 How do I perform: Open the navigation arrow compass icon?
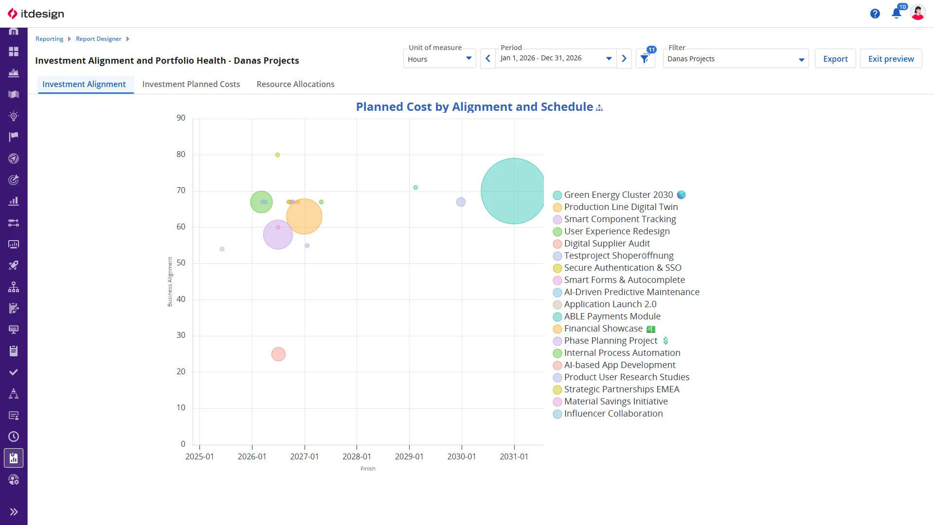point(14,158)
